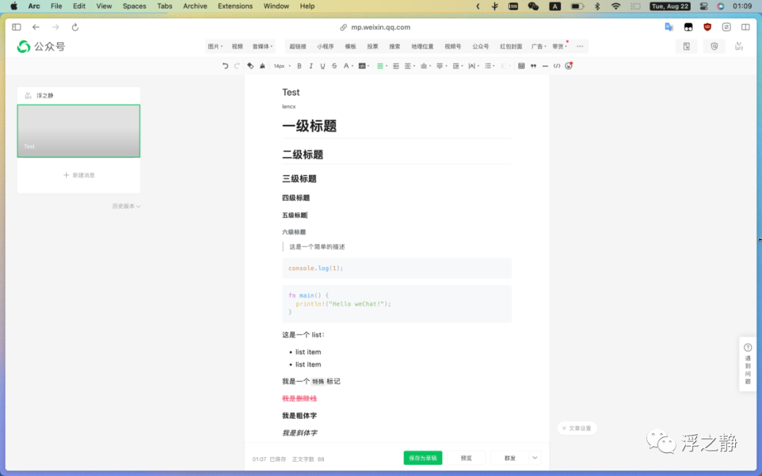Toggle the Arc sidebar
Image resolution: width=762 pixels, height=476 pixels.
coord(16,28)
